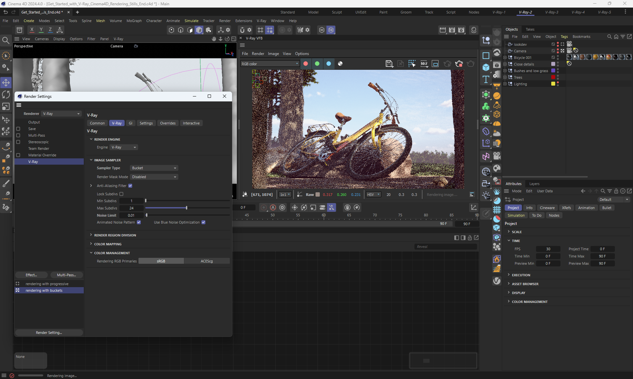The width and height of the screenshot is (633, 379).
Task: Click the Max Subdivs slider
Action: pyautogui.click(x=187, y=208)
